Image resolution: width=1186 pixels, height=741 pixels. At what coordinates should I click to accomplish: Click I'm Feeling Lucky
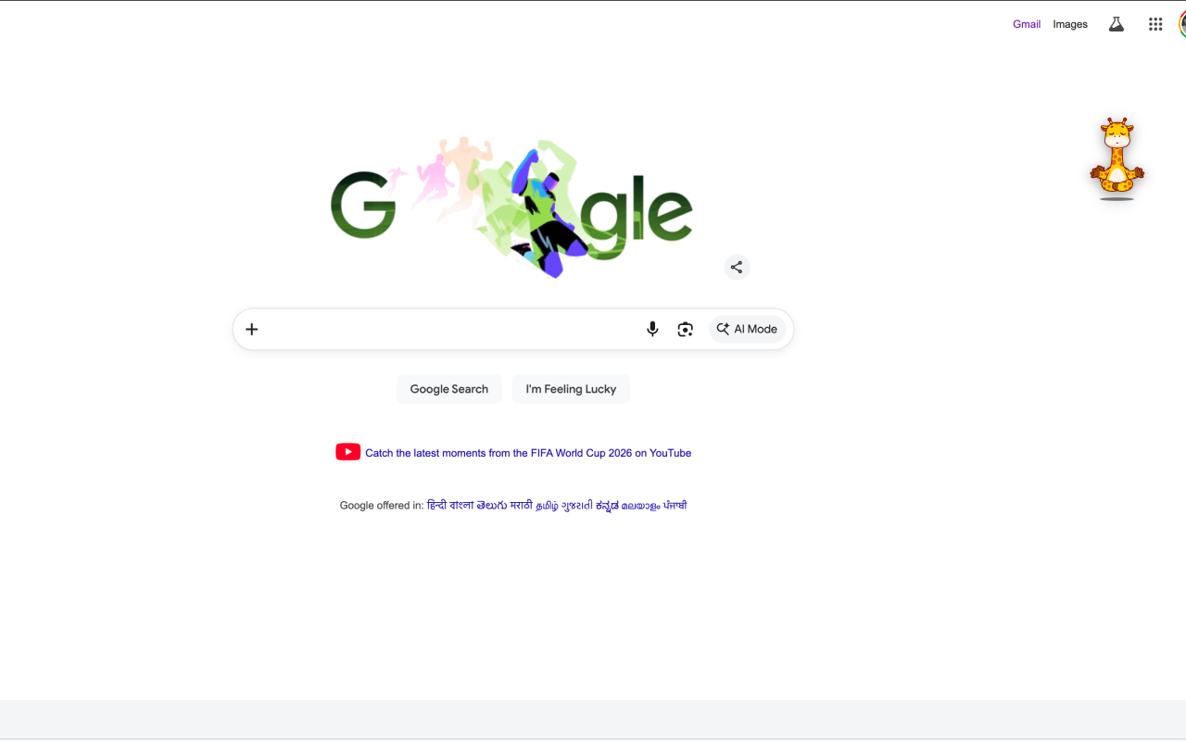(571, 389)
